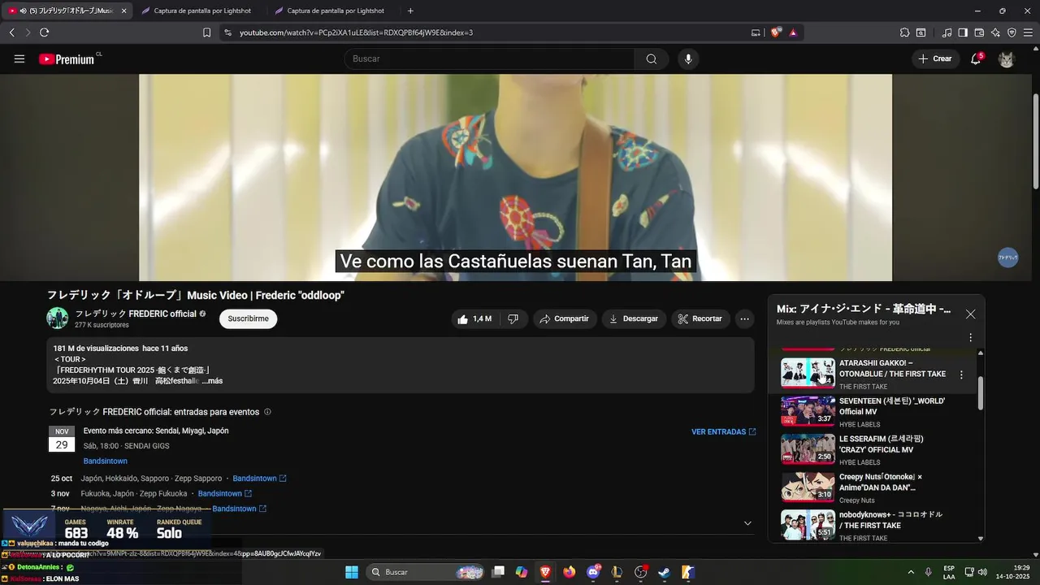1040x585 pixels.
Task: Open Brave Shields lion icon
Action: [776, 32]
